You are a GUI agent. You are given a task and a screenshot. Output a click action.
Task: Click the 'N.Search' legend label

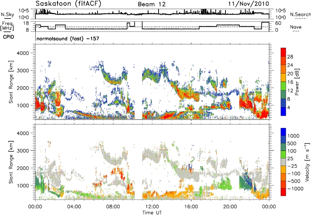click(300, 14)
